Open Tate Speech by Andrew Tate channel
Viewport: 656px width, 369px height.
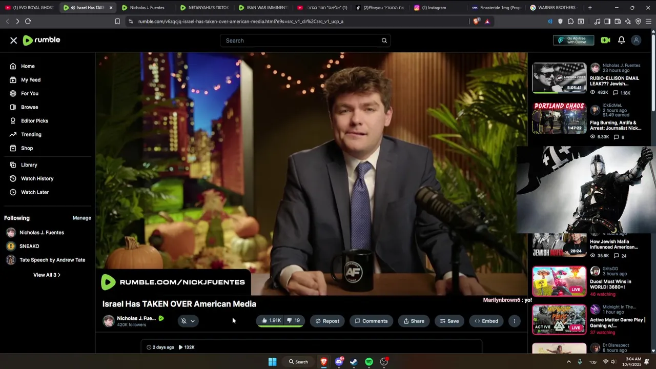point(52,260)
